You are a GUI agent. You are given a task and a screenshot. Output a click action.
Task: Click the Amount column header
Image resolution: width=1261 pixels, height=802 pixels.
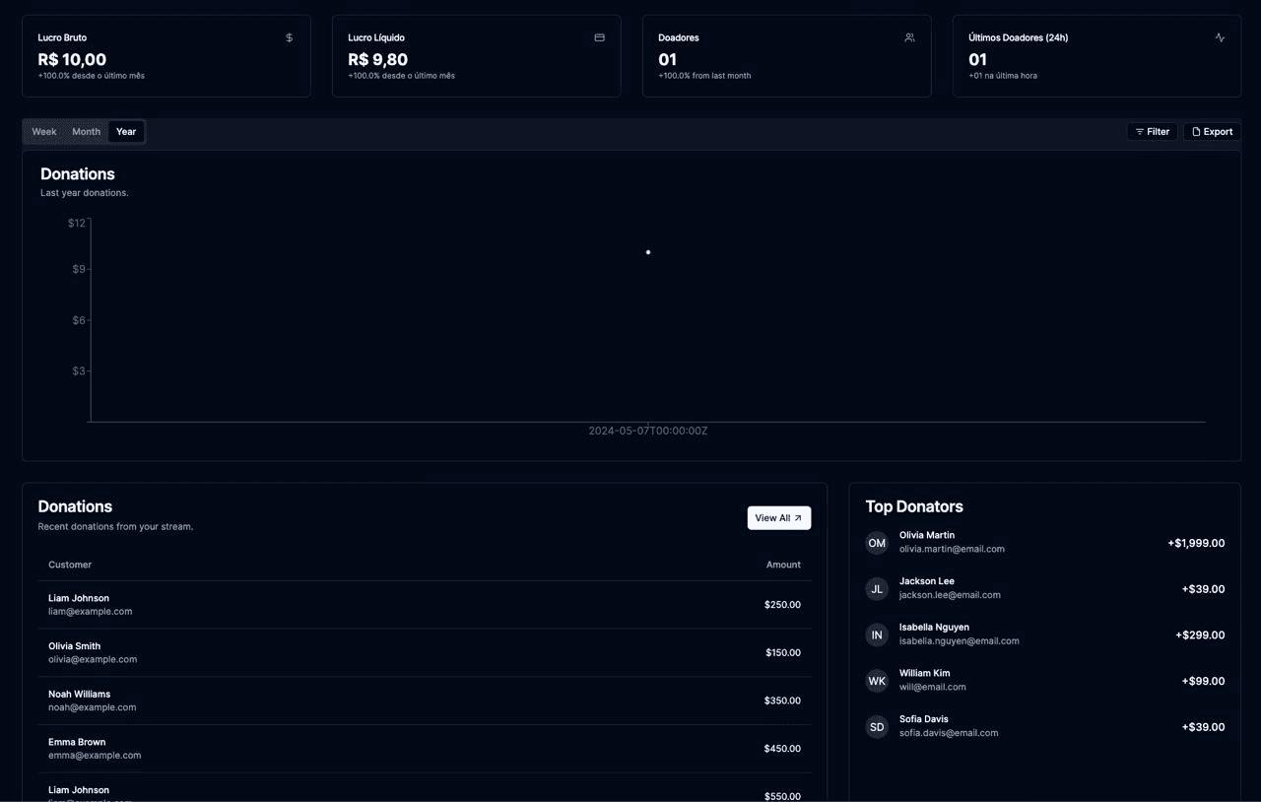coord(783,565)
